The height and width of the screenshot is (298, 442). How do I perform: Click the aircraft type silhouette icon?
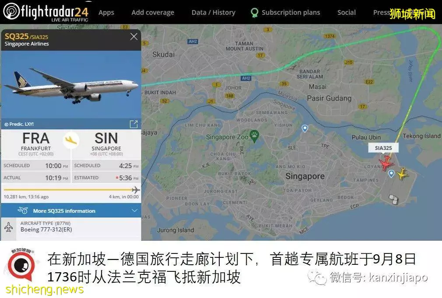pyautogui.click(x=8, y=227)
